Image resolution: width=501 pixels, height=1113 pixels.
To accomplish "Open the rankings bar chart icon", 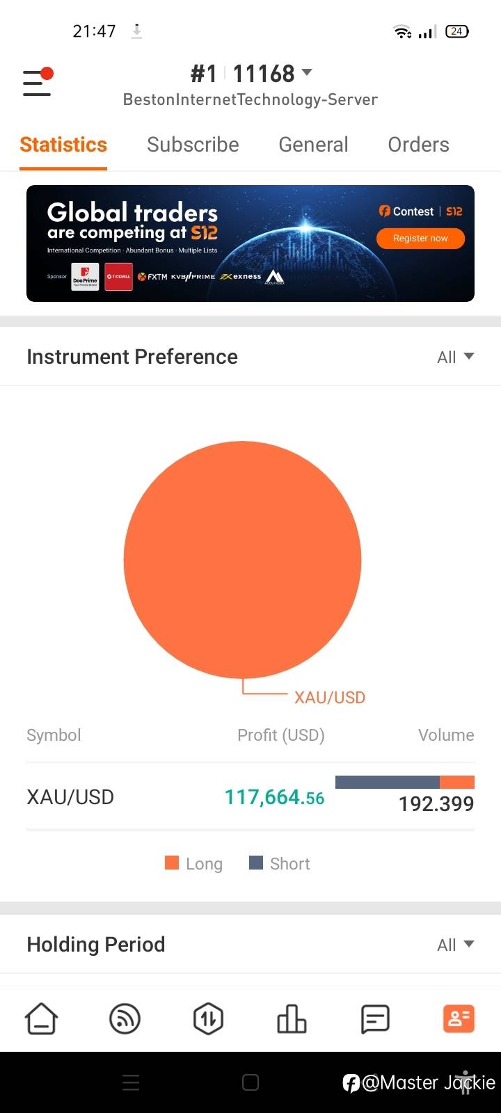I will 292,1019.
